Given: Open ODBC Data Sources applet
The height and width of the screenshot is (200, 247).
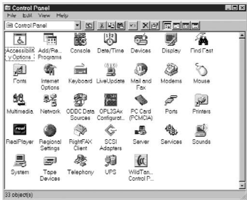Looking at the screenshot, I should 80,100.
